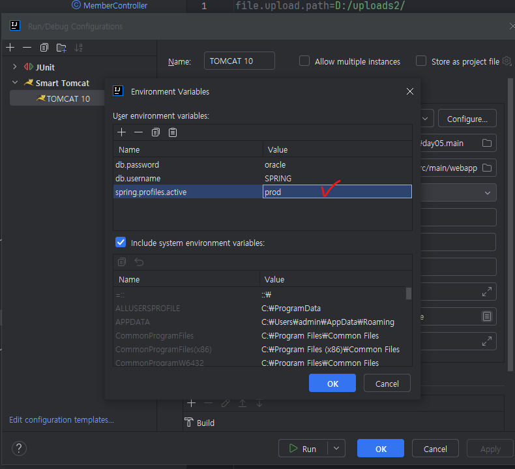Click the lower expand-field icon
515x469 pixels.
[x=487, y=341]
